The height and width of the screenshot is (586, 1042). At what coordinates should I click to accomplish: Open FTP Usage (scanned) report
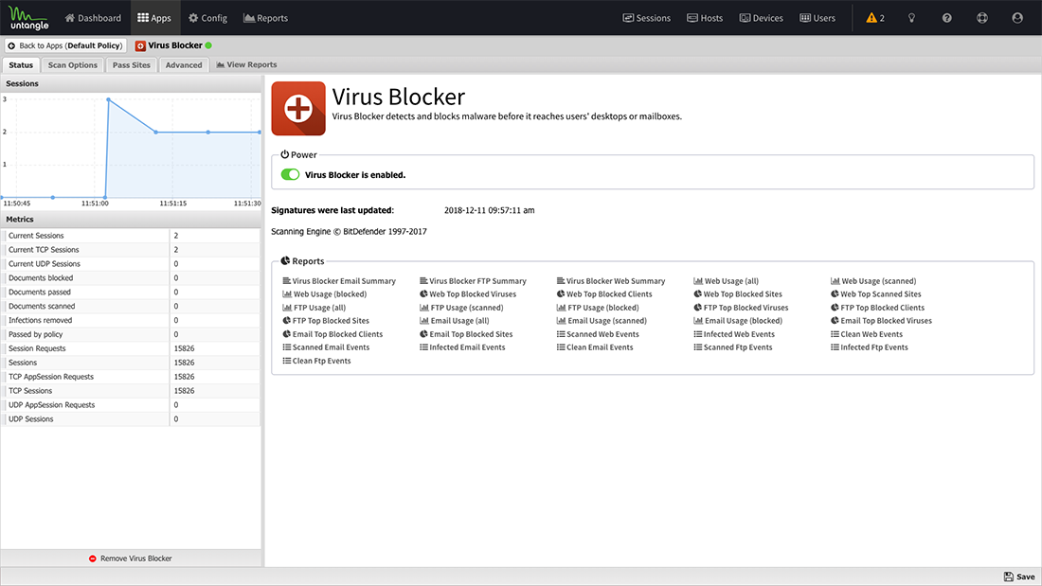tap(462, 308)
